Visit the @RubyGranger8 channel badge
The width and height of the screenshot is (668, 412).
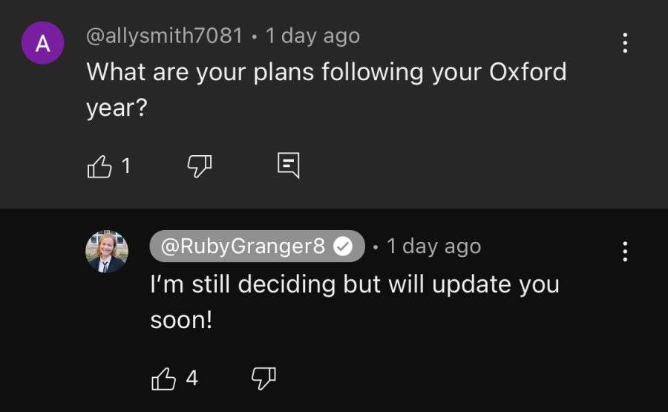258,246
